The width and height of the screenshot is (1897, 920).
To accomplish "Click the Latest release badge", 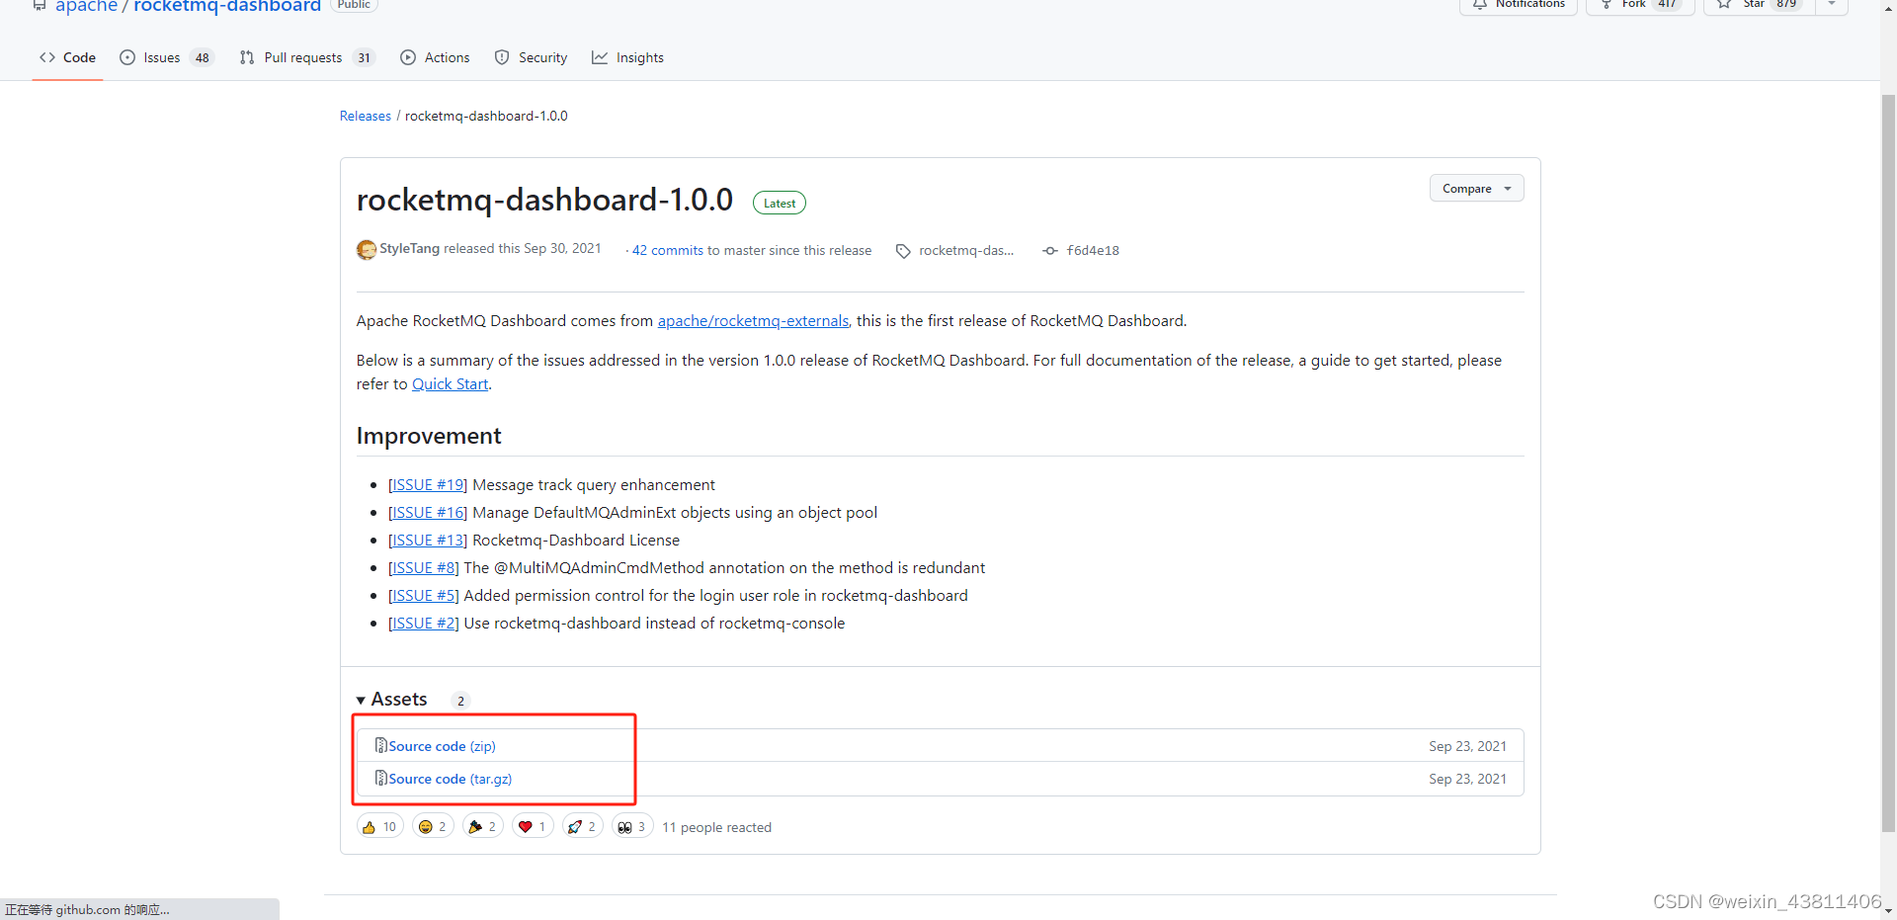I will coord(780,203).
